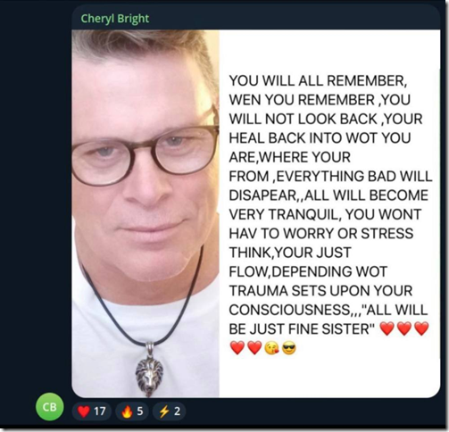The height and width of the screenshot is (432, 449).
Task: Click the green CB avatar circle
Action: tap(50, 406)
